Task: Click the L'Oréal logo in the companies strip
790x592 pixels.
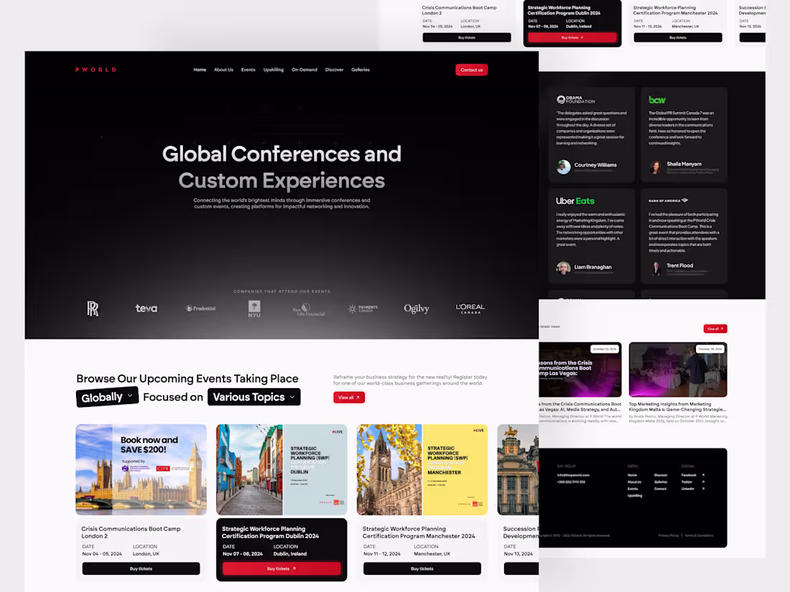Action: point(470,308)
